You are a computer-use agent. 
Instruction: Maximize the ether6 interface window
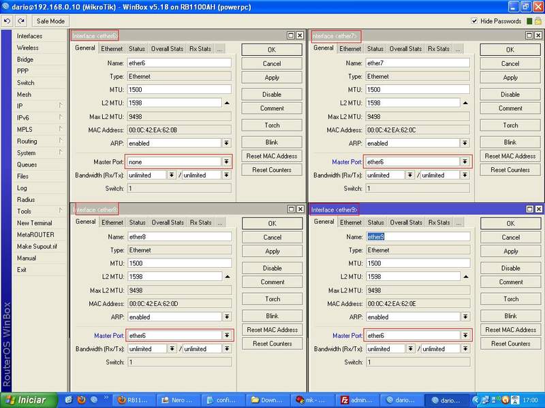click(291, 35)
